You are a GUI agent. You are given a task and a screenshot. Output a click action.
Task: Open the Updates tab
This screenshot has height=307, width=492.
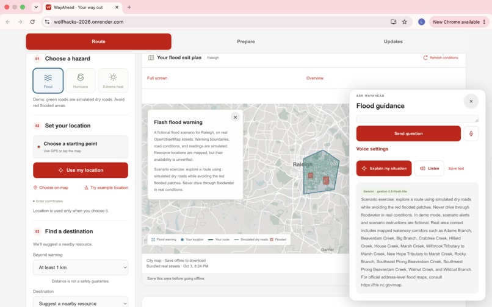(x=393, y=41)
